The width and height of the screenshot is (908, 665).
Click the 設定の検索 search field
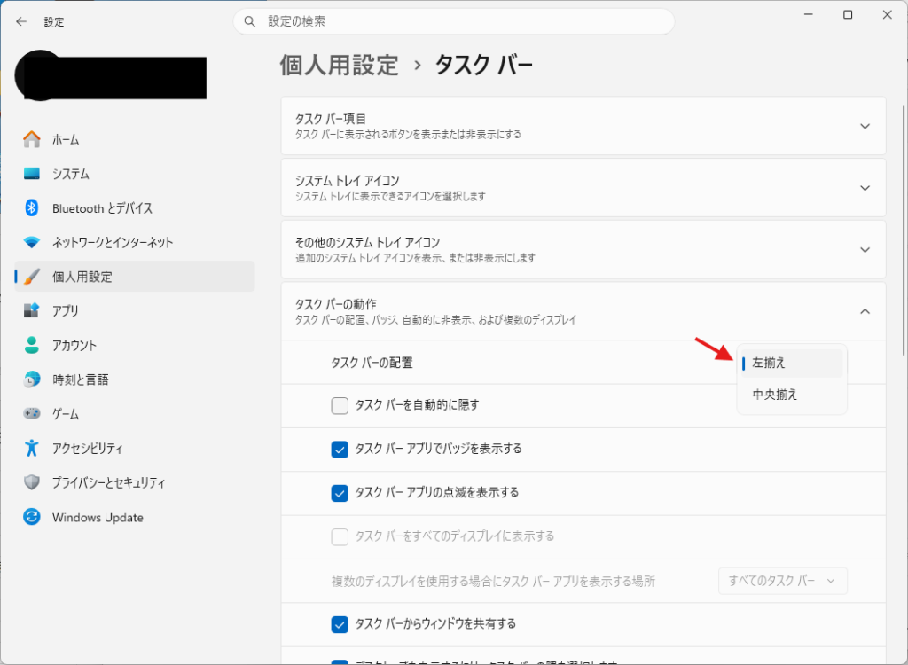point(453,21)
